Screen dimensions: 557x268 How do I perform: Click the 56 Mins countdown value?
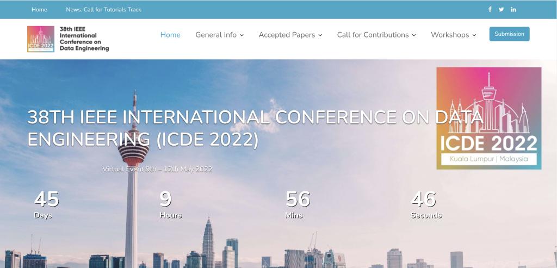coord(298,199)
